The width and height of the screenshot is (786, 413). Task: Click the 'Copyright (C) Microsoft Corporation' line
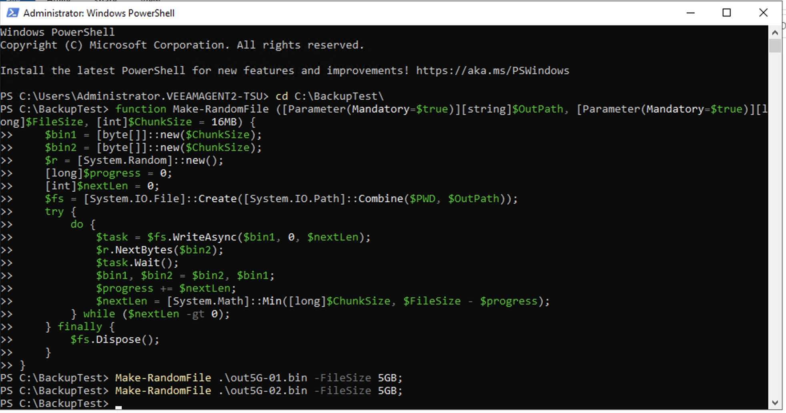(x=182, y=45)
